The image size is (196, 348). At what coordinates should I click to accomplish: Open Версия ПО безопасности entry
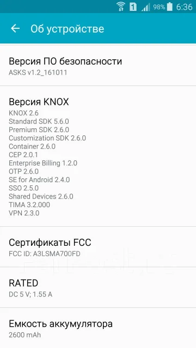point(98,65)
